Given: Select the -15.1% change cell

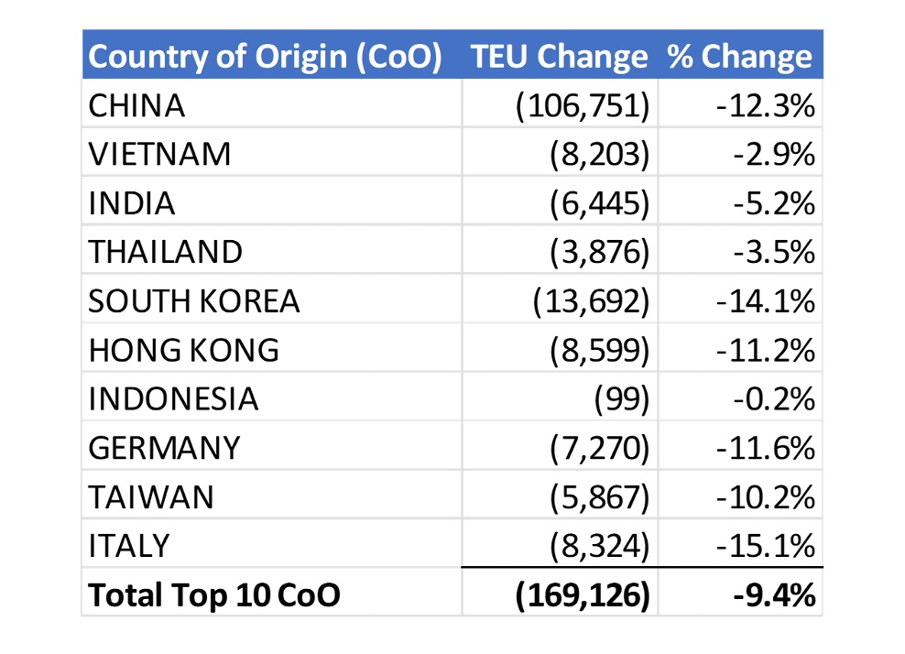Looking at the screenshot, I should [x=766, y=546].
